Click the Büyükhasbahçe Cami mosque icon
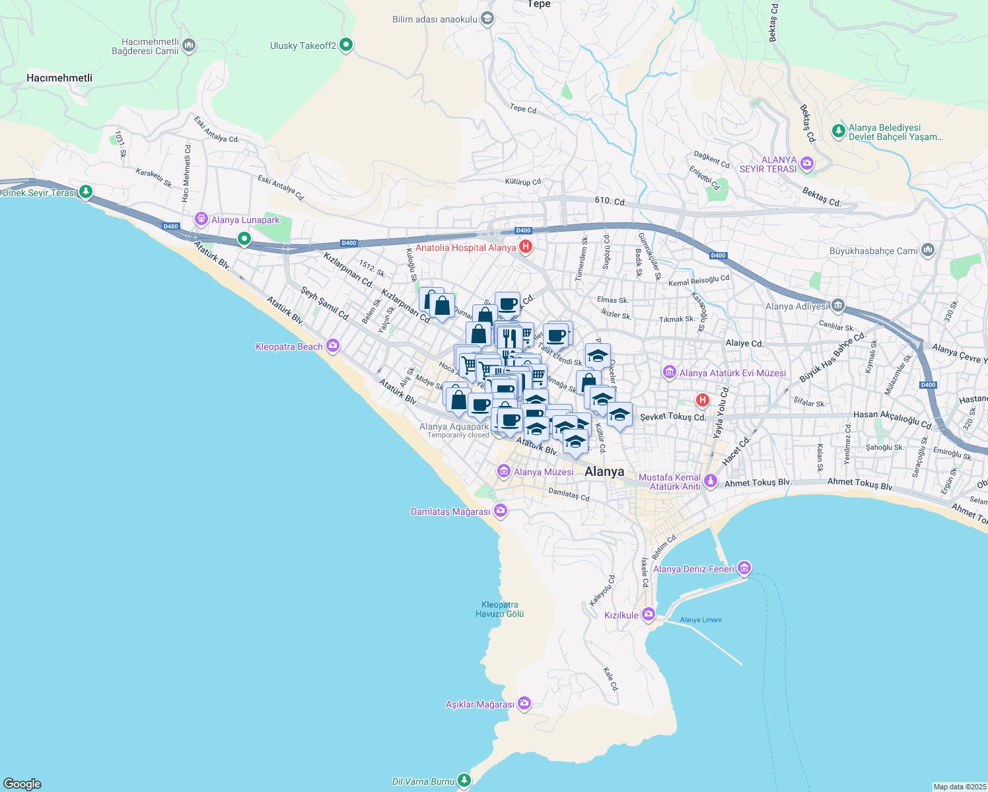This screenshot has width=988, height=792. pyautogui.click(x=928, y=250)
